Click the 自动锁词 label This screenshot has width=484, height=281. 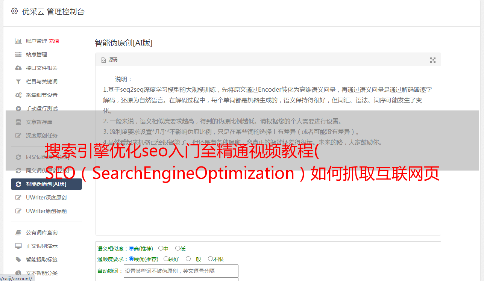click(x=110, y=271)
